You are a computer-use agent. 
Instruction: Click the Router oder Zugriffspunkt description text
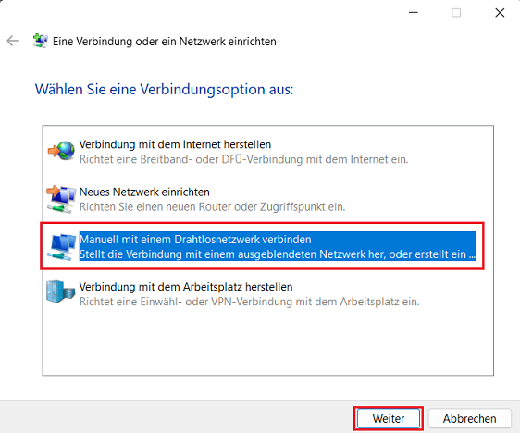212,207
